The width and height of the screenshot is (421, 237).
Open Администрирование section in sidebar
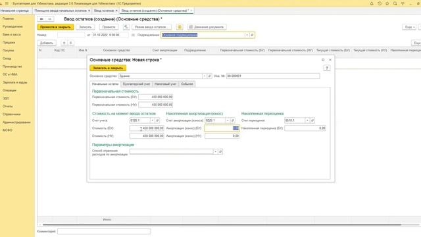pyautogui.click(x=16, y=122)
